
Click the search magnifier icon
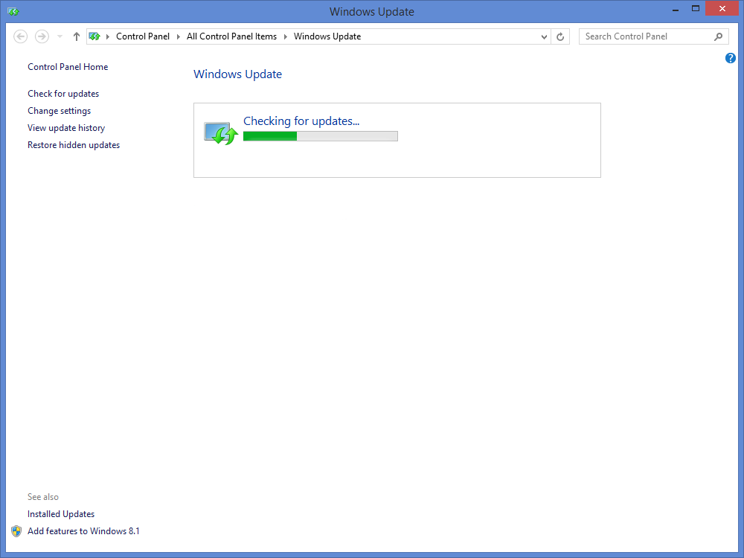[x=718, y=36]
